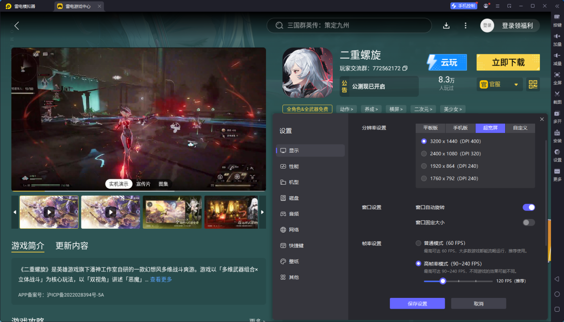Click the 云玩 cloud play button
This screenshot has width=564, height=322.
click(447, 62)
